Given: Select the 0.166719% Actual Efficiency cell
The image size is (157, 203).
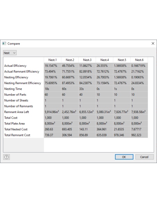Looking at the screenshot, I should pyautogui.click(x=139, y=66).
